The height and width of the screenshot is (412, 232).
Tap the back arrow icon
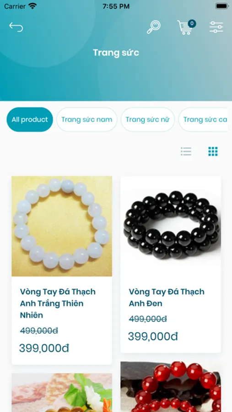[16, 27]
